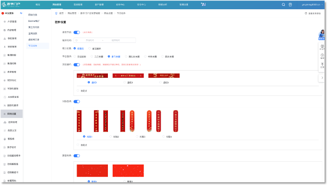The width and height of the screenshot is (328, 186).
Task: Choose the 对联2 radio option
Action: pyautogui.click(x=111, y=137)
